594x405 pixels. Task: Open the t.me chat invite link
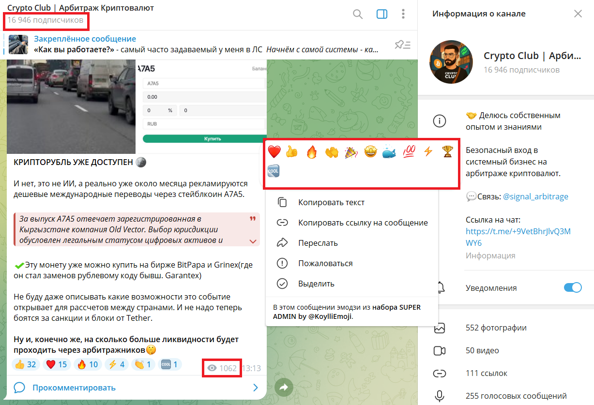[518, 237]
